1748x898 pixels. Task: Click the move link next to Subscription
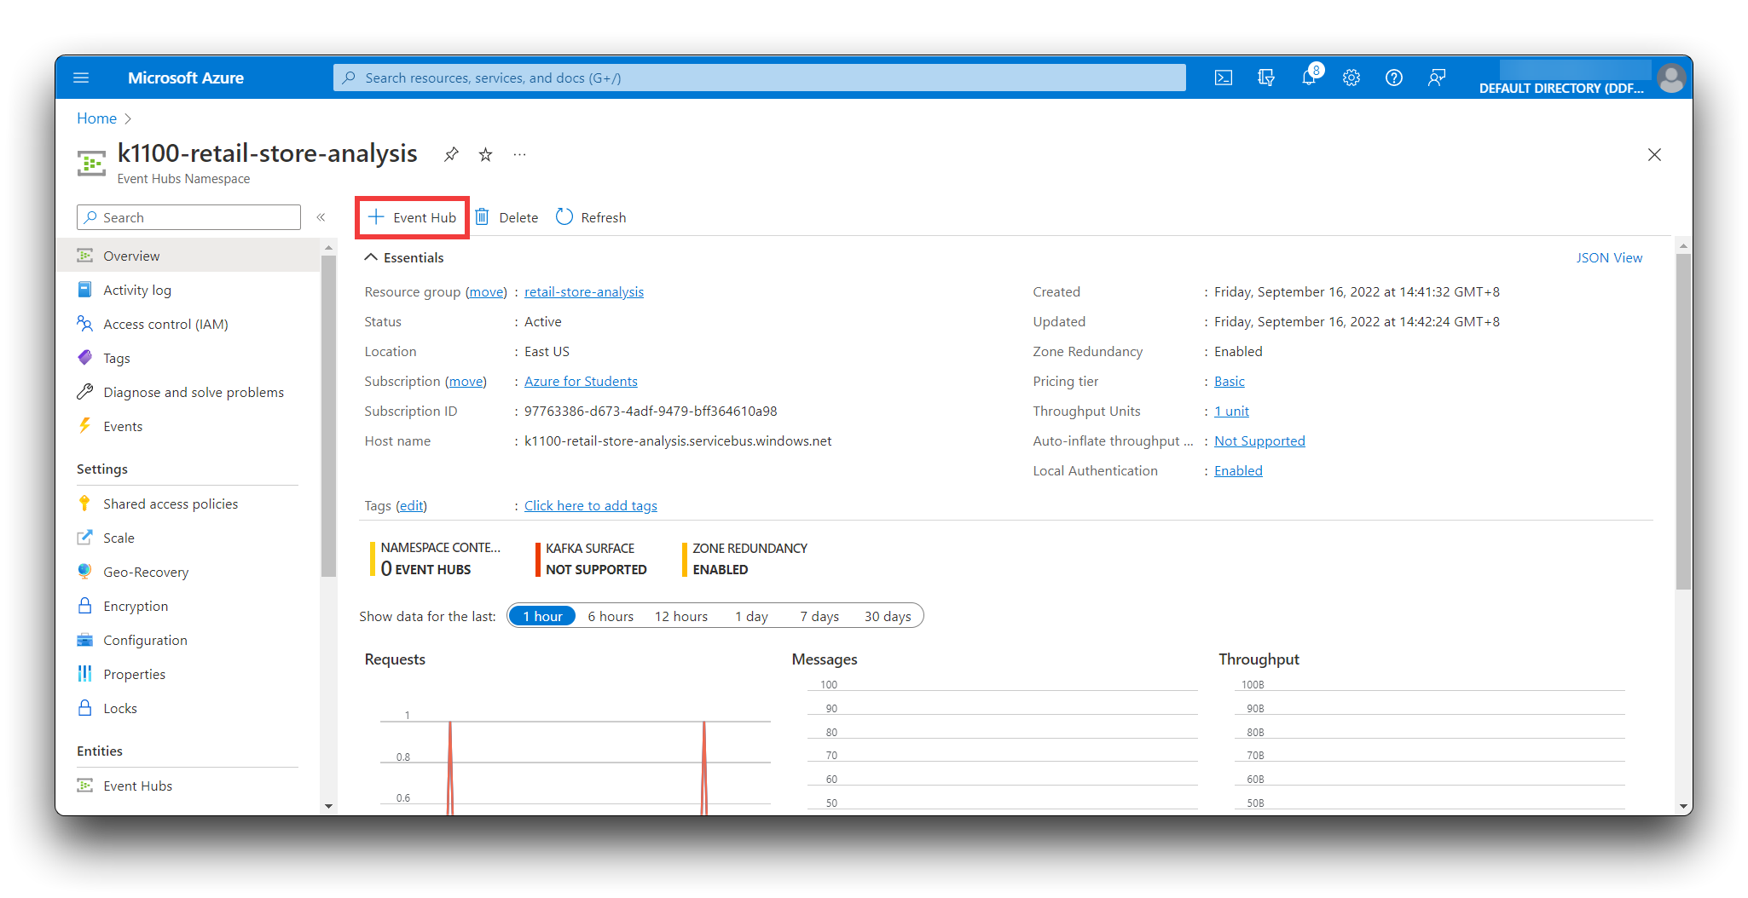pos(466,381)
